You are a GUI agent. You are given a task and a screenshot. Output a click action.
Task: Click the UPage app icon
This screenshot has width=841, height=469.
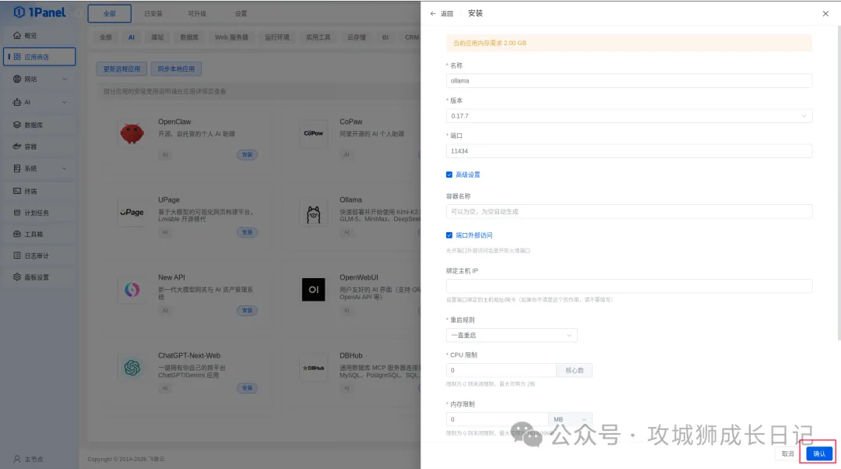132,212
